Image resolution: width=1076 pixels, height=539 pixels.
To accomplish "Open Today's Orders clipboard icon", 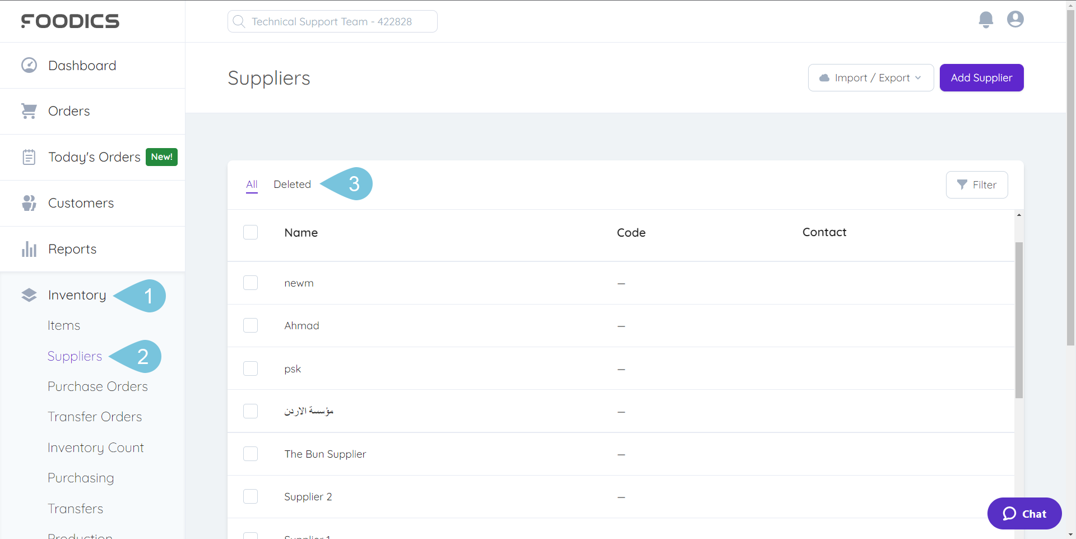I will point(29,156).
